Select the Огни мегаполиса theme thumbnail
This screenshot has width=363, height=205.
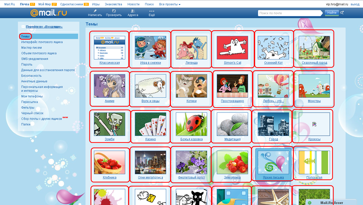[x=151, y=162]
